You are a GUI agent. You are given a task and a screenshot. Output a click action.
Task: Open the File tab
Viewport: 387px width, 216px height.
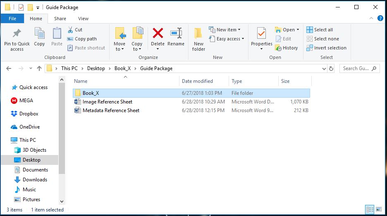click(12, 19)
